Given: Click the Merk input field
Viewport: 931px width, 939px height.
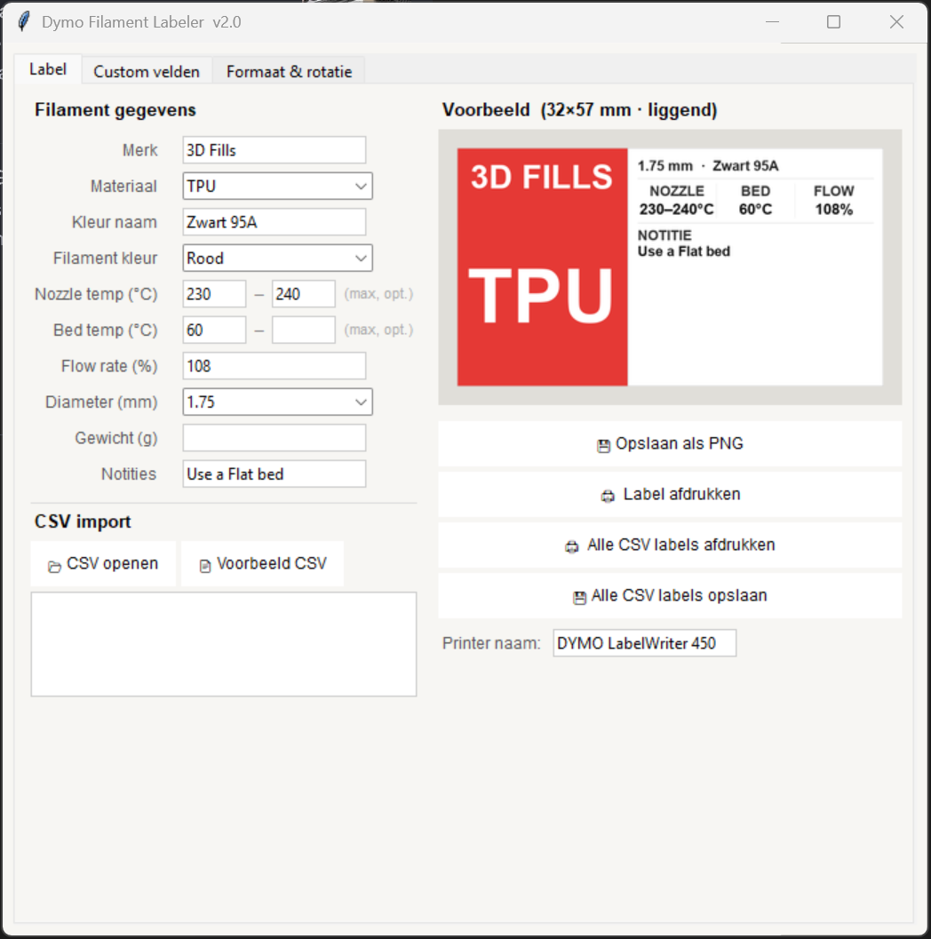Looking at the screenshot, I should coord(275,150).
